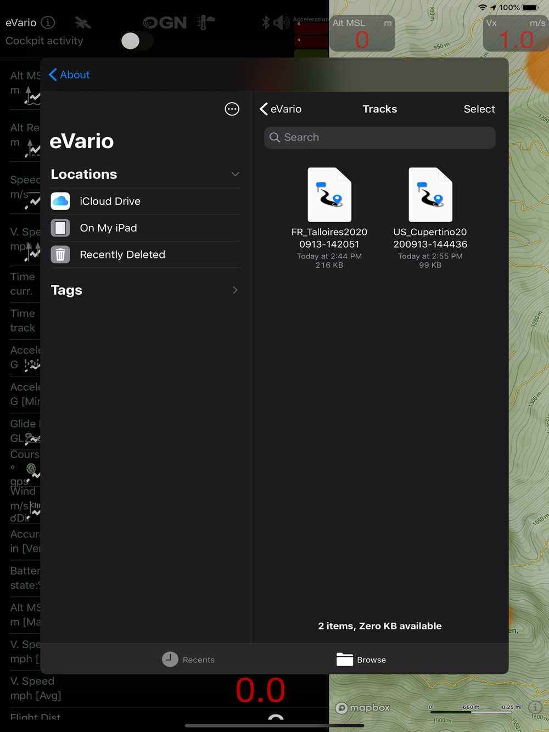This screenshot has width=549, height=732.
Task: Tap Select in the Tracks header
Action: [x=479, y=109]
